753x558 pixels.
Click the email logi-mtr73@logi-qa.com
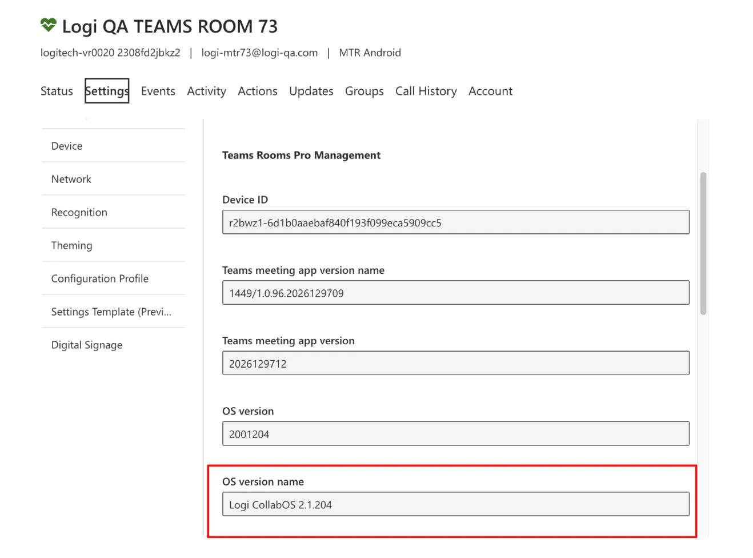[259, 53]
